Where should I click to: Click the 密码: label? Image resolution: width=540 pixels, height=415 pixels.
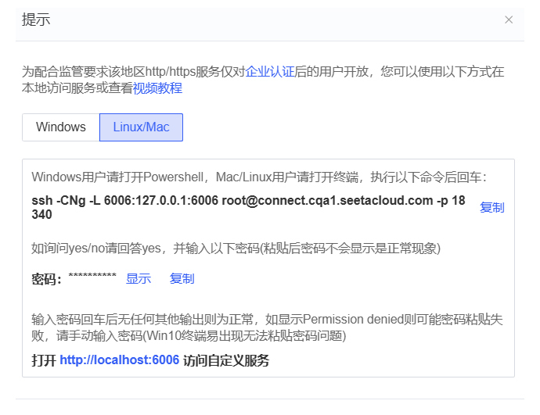pos(46,279)
